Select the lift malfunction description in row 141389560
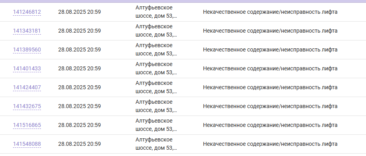The width and height of the screenshot is (366, 156). coord(270,50)
